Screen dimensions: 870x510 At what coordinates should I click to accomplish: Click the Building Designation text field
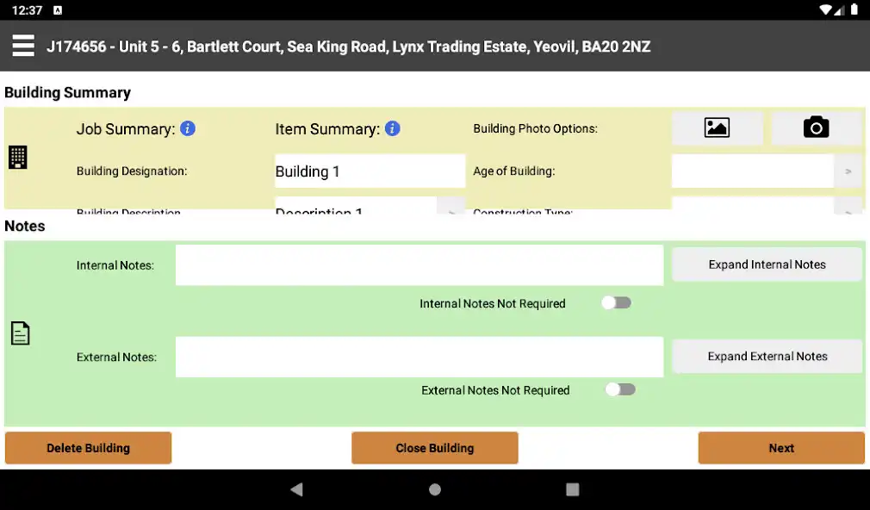pos(370,171)
